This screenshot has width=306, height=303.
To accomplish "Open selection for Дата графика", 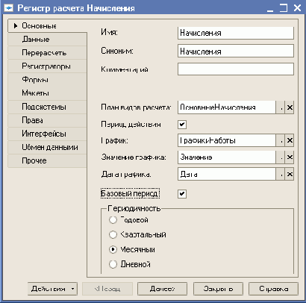I will (281, 174).
